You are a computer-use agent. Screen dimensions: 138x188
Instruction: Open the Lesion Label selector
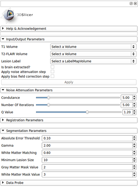click(93, 61)
